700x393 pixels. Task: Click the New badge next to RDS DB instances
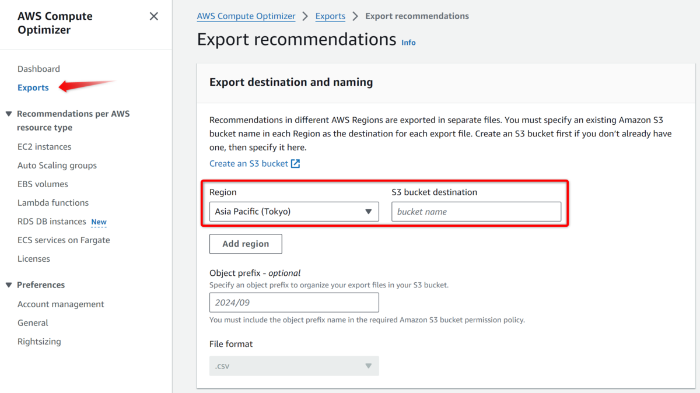[99, 222]
